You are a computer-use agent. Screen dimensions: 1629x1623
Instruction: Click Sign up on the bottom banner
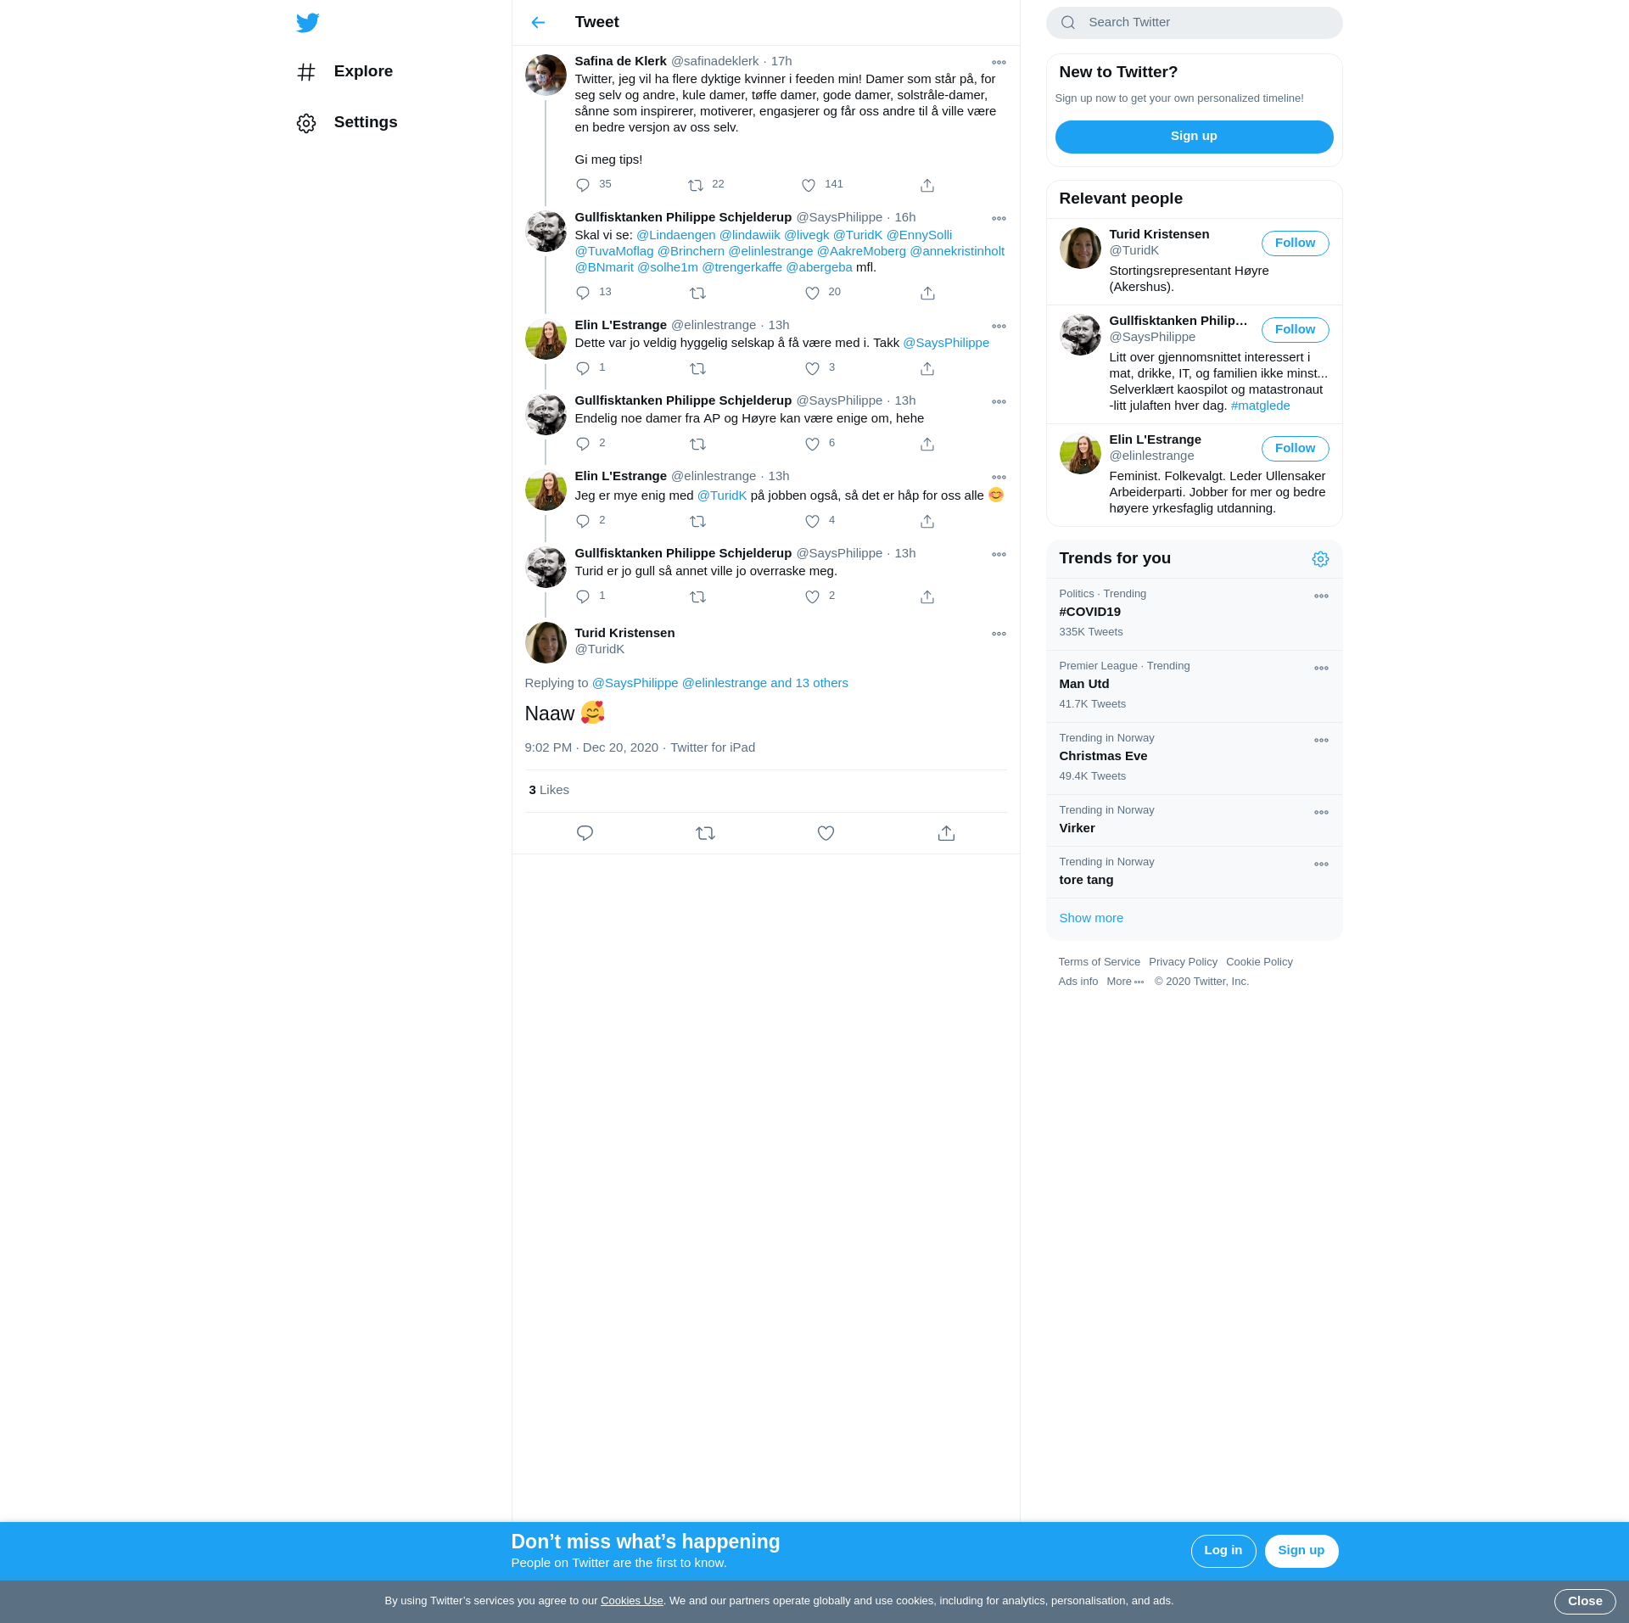pyautogui.click(x=1301, y=1551)
